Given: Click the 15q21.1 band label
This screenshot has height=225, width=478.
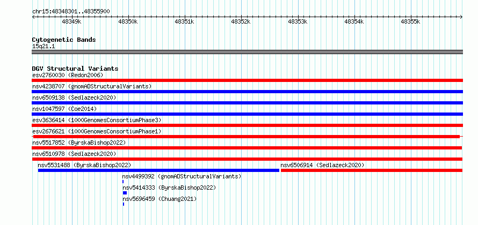Looking at the screenshot, I should (44, 47).
